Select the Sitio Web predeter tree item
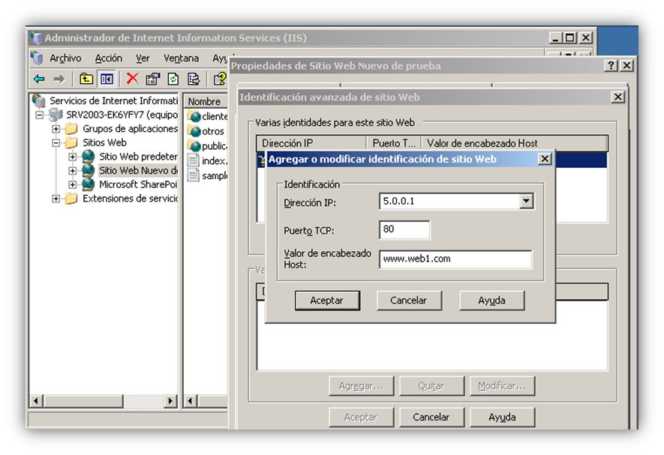664x455 pixels. tap(138, 157)
